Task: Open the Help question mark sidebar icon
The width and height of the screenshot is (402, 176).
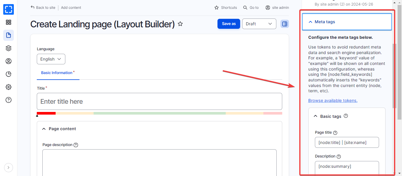Action: click(x=9, y=100)
